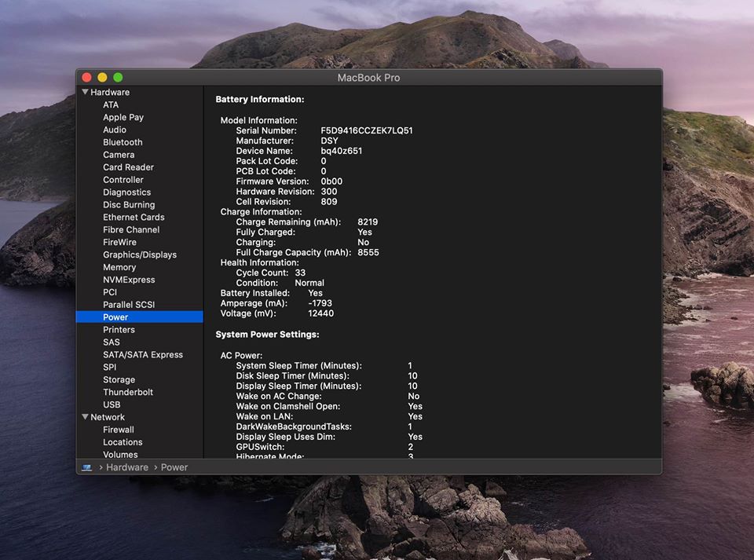
Task: Open SATA/SATA Express details
Action: pyautogui.click(x=143, y=355)
